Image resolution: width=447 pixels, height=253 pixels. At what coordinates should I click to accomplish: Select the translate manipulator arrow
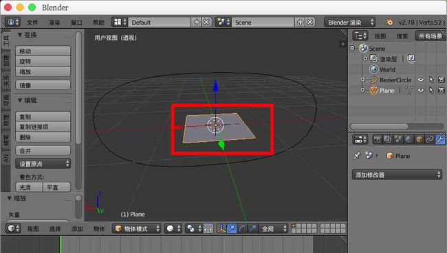(x=232, y=228)
